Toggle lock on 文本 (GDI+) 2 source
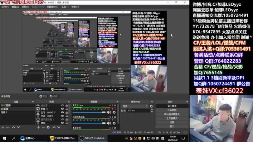 pyautogui.click(x=66, y=112)
